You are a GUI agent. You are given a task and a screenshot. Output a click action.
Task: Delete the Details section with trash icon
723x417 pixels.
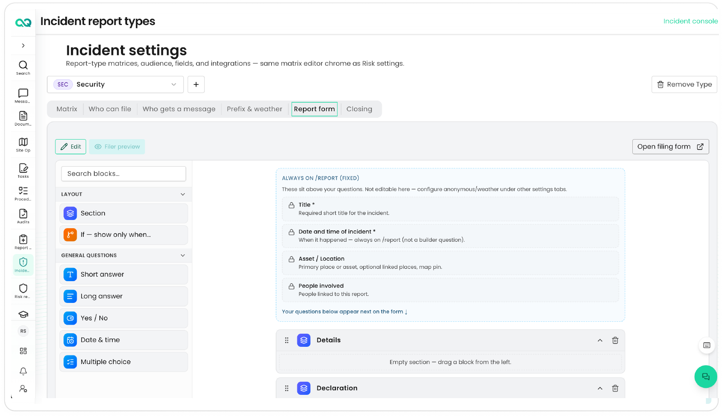(x=615, y=340)
